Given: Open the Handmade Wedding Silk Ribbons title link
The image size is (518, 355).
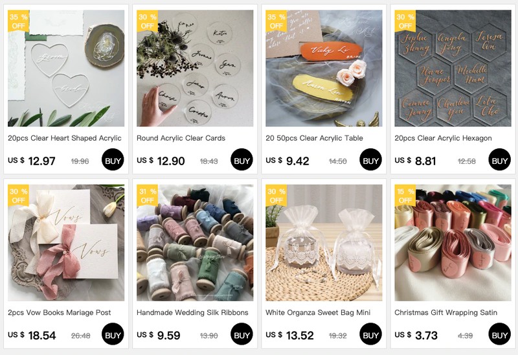Looking at the screenshot, I should coord(192,312).
